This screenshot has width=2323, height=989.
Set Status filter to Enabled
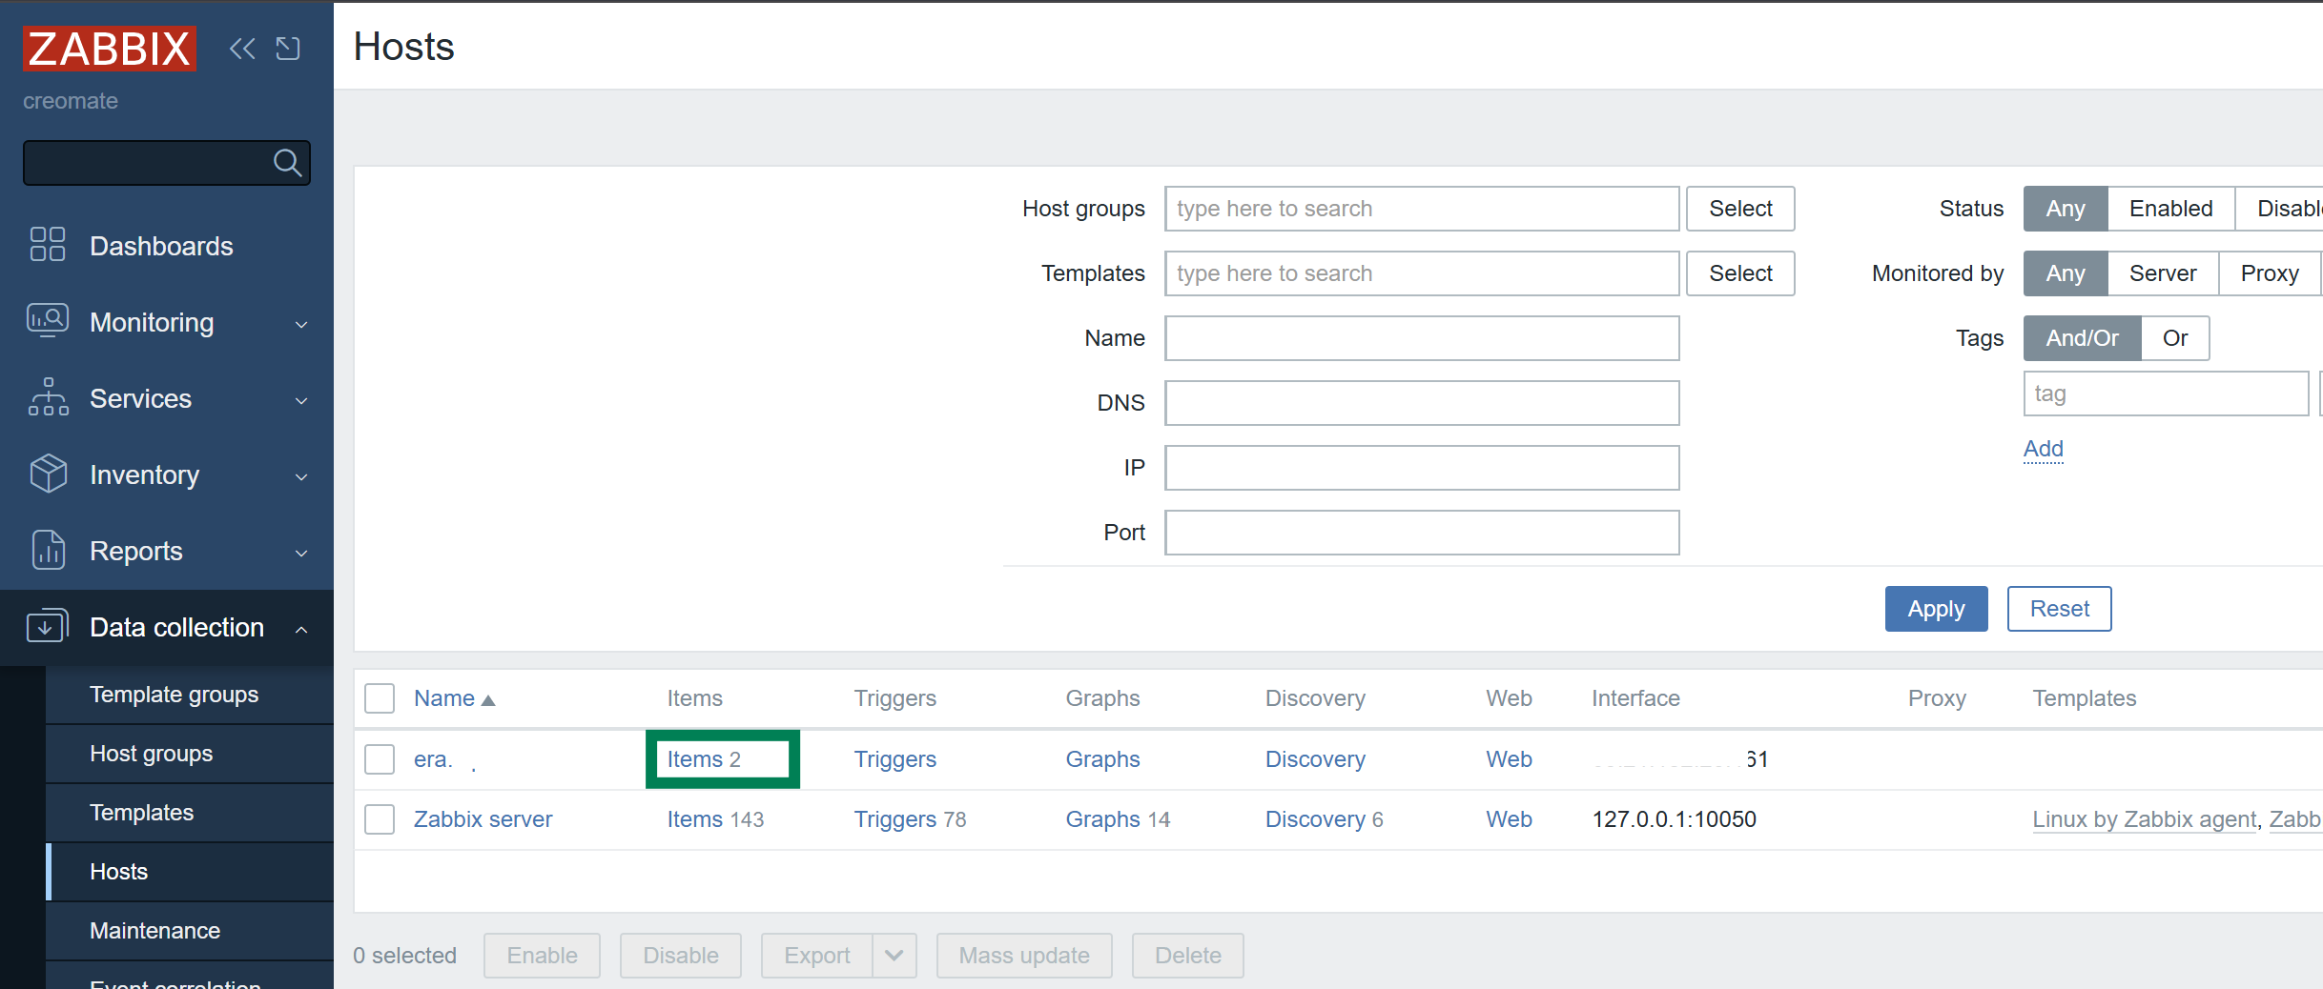click(x=2170, y=209)
